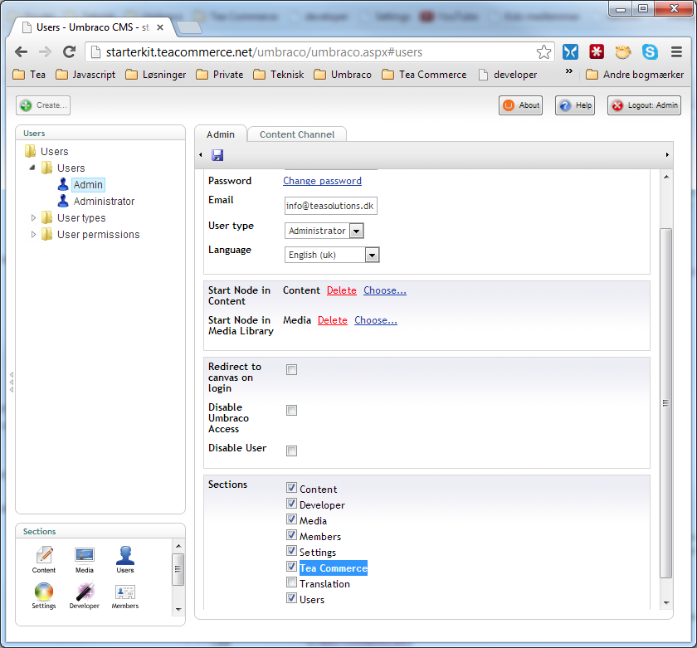Image resolution: width=697 pixels, height=648 pixels.
Task: Open the Media section icon
Action: [x=85, y=559]
